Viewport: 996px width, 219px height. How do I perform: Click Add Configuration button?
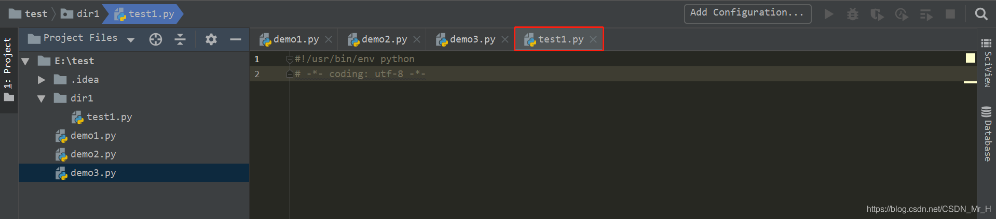coord(747,13)
